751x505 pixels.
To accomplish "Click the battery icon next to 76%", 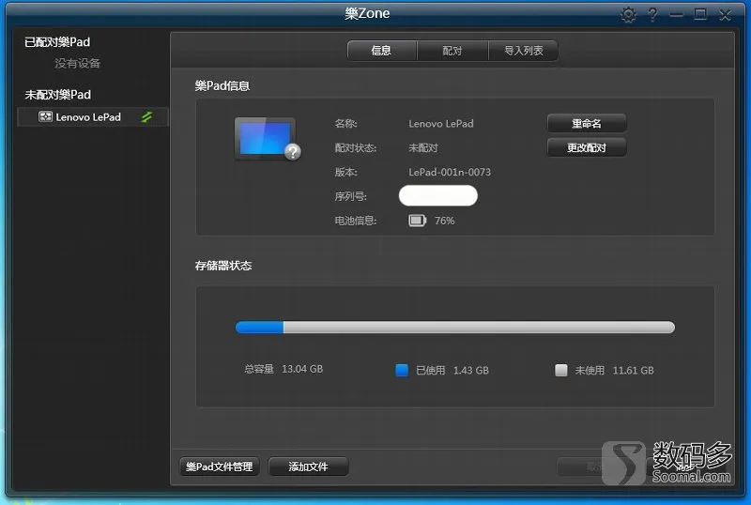I will click(x=417, y=221).
